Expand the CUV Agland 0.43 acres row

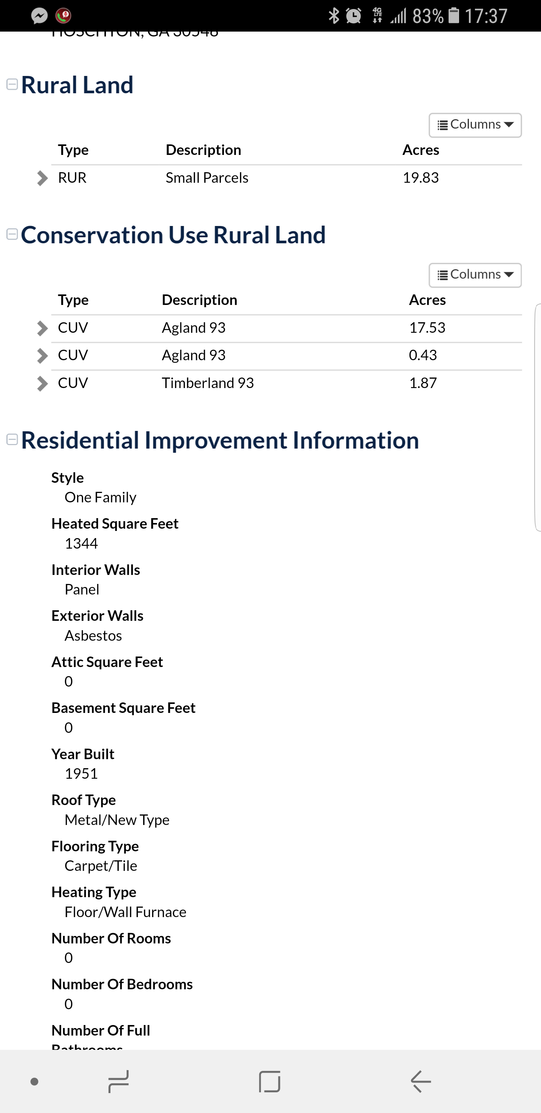click(x=42, y=356)
